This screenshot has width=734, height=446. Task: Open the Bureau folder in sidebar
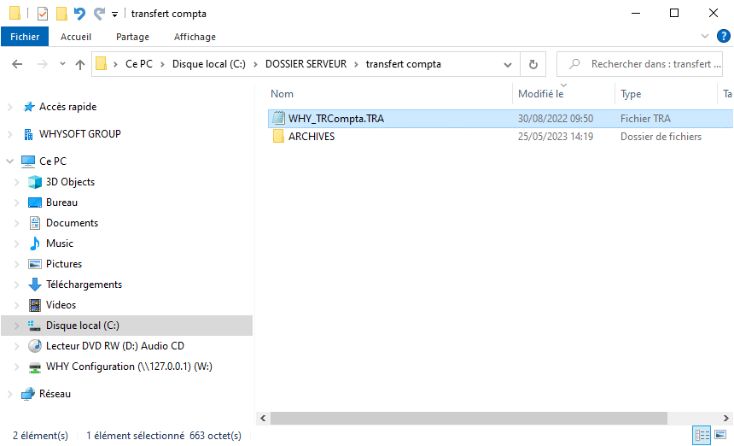(x=61, y=202)
